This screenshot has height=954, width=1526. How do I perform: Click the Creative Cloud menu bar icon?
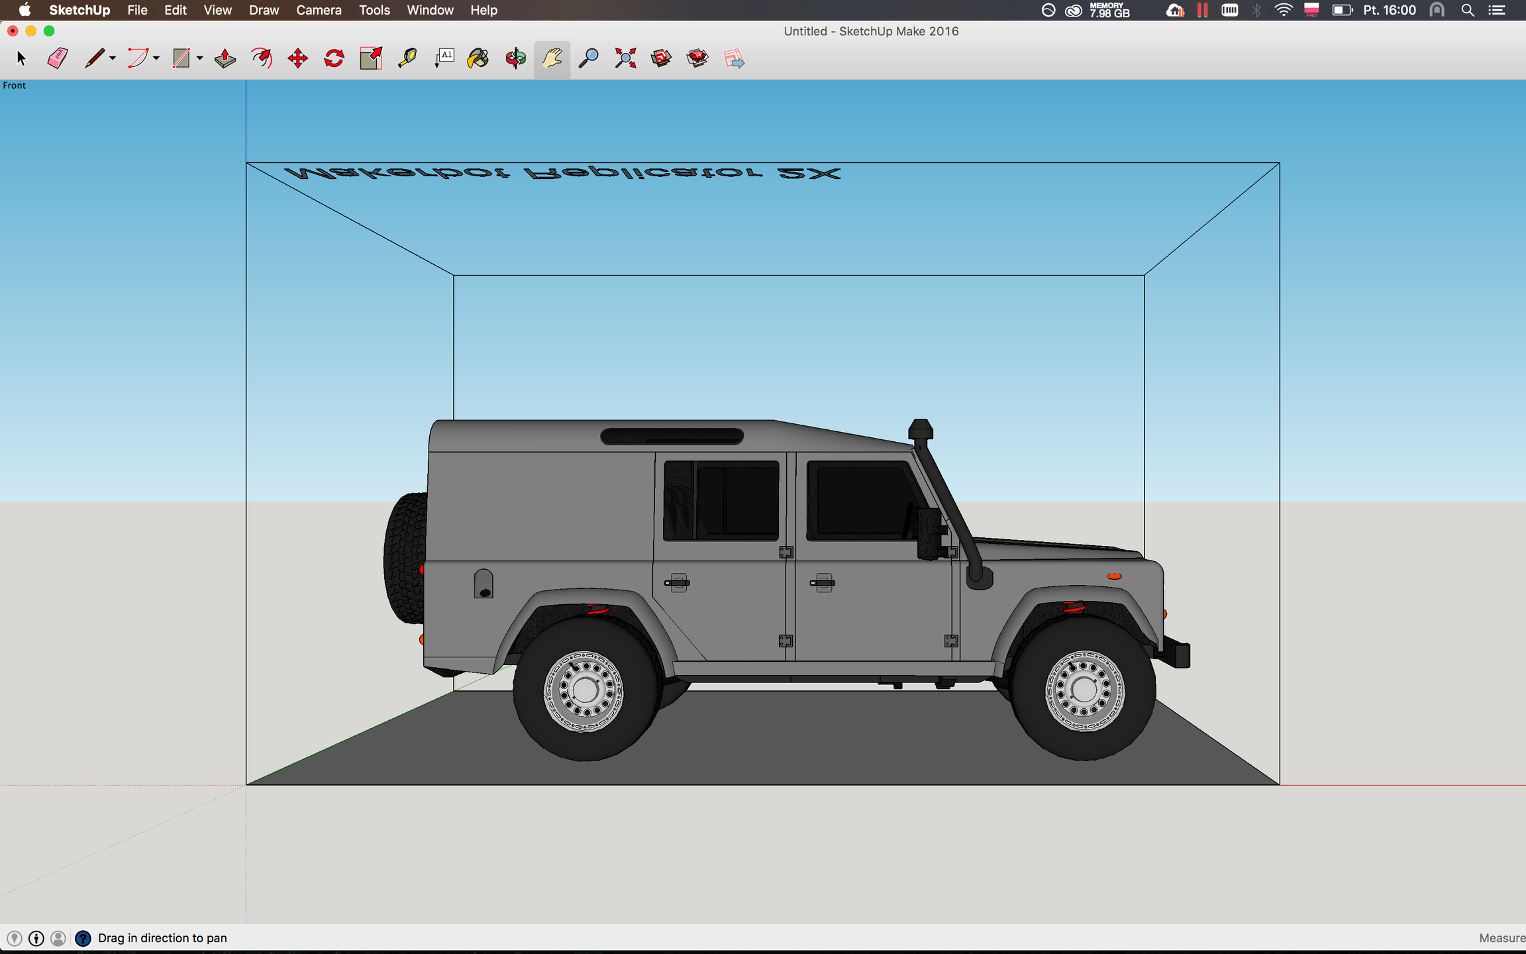[1073, 10]
